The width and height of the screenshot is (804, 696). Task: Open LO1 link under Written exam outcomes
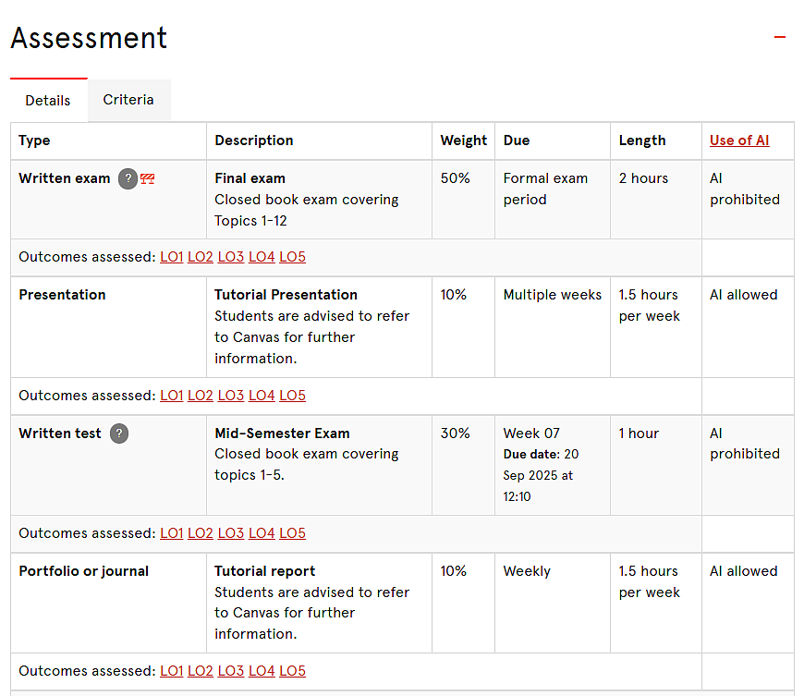pos(171,256)
